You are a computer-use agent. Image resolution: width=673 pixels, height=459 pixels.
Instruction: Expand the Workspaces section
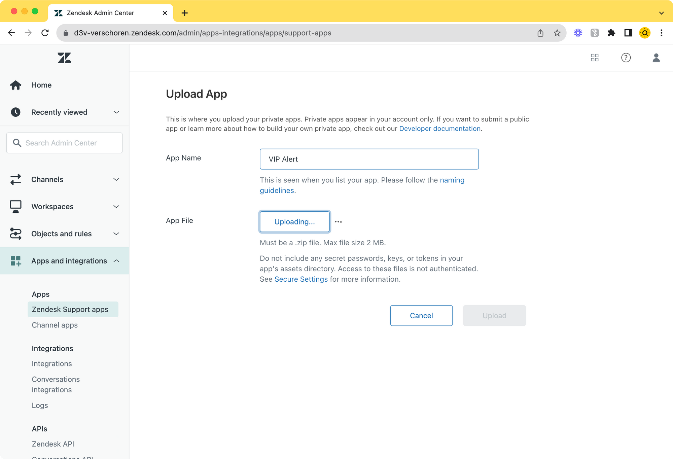point(116,207)
